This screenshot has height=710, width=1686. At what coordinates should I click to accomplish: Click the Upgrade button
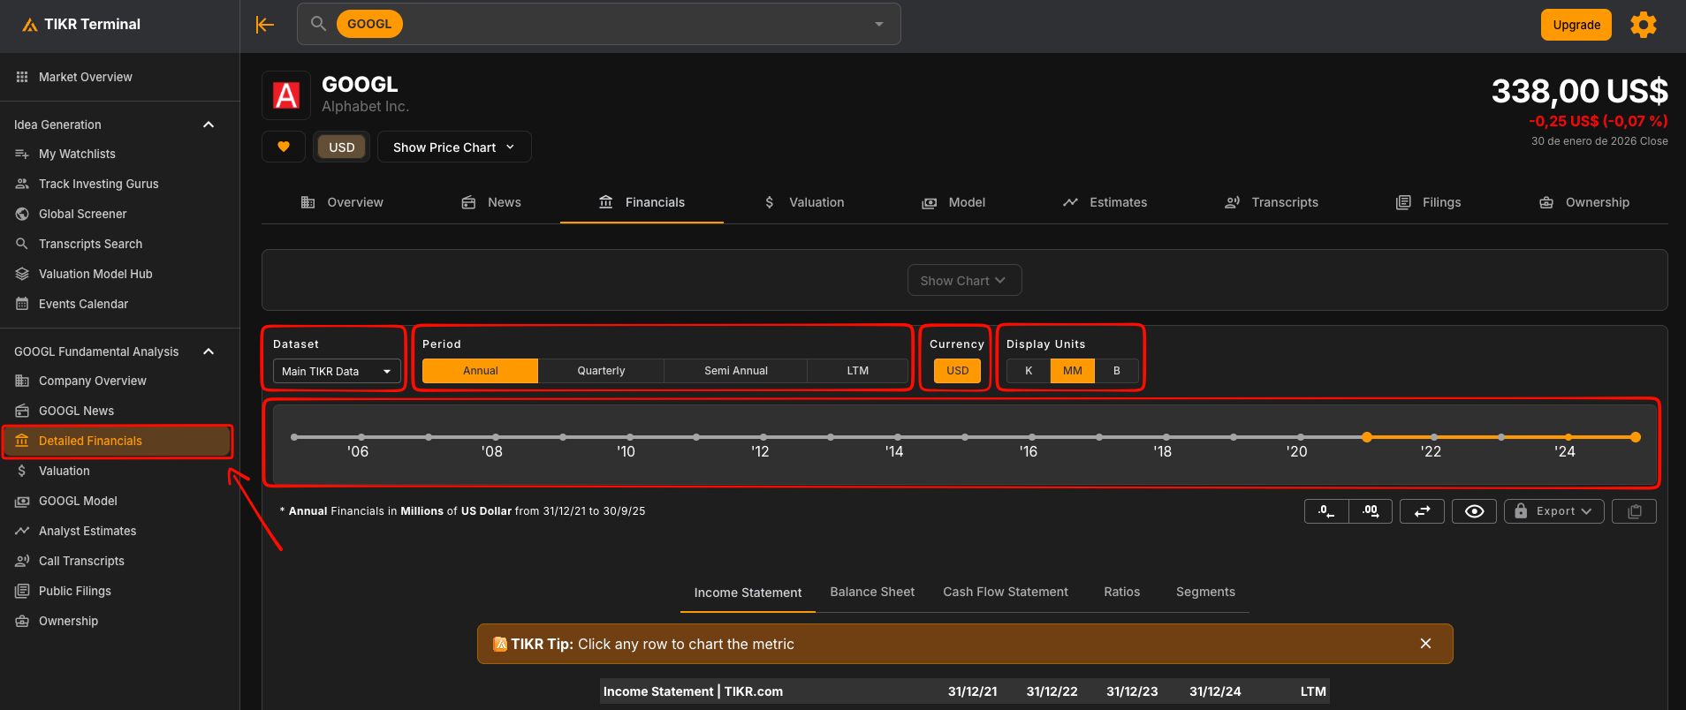coord(1576,25)
